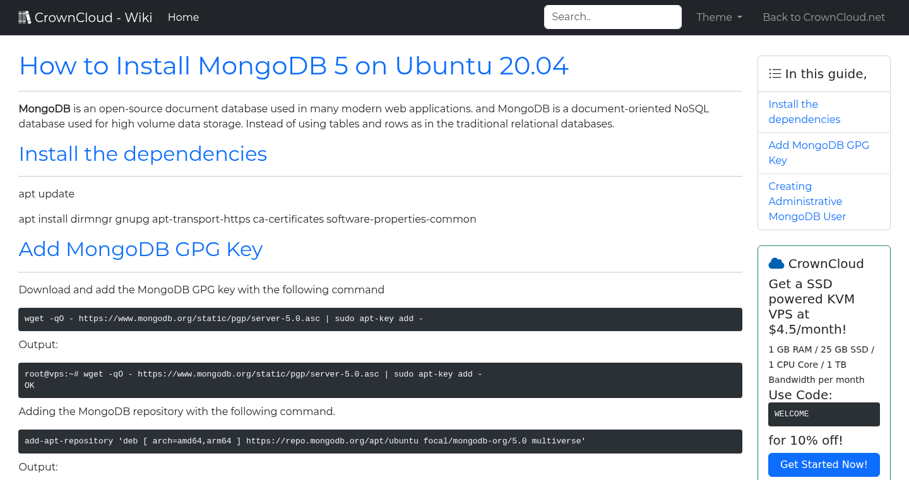
Task: Click the 'Add MongoDB GPG Key' sidebar link
Action: 819,153
